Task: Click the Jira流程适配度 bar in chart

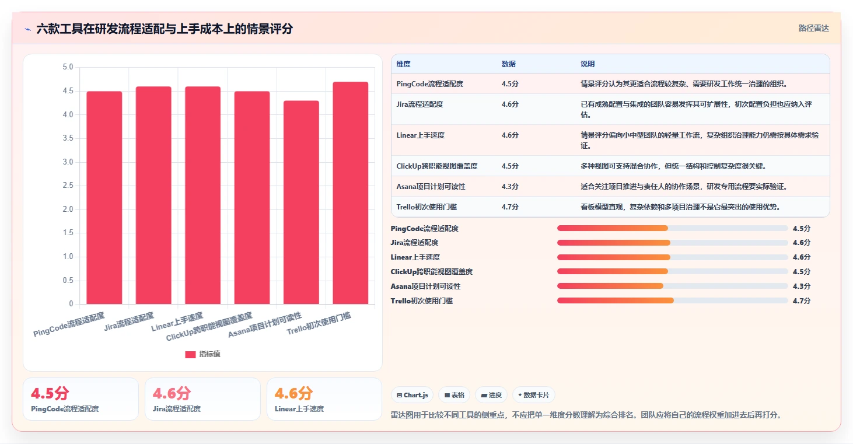Action: [153, 195]
